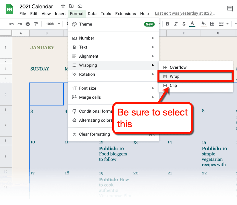Select the Paint format tool
Image resolution: width=237 pixels, height=205 pixels.
point(36,24)
